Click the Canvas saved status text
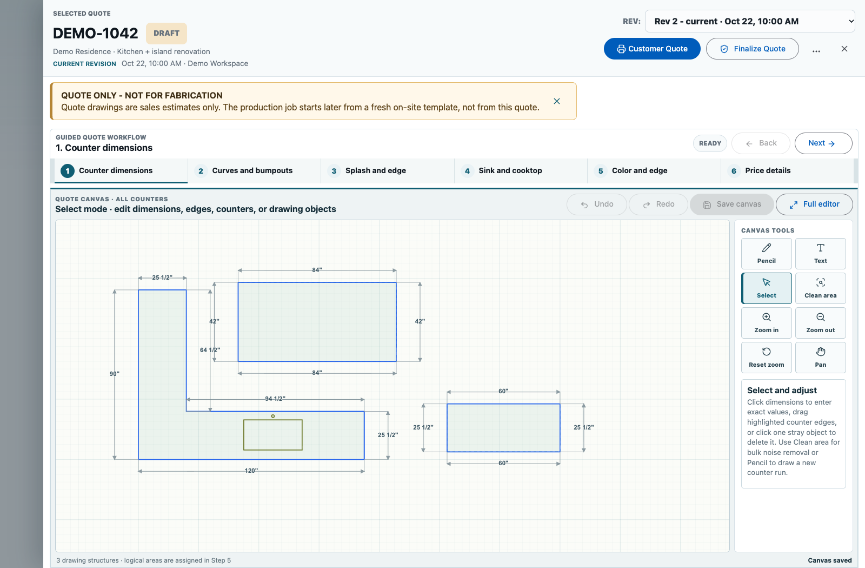This screenshot has width=865, height=568. pos(830,560)
